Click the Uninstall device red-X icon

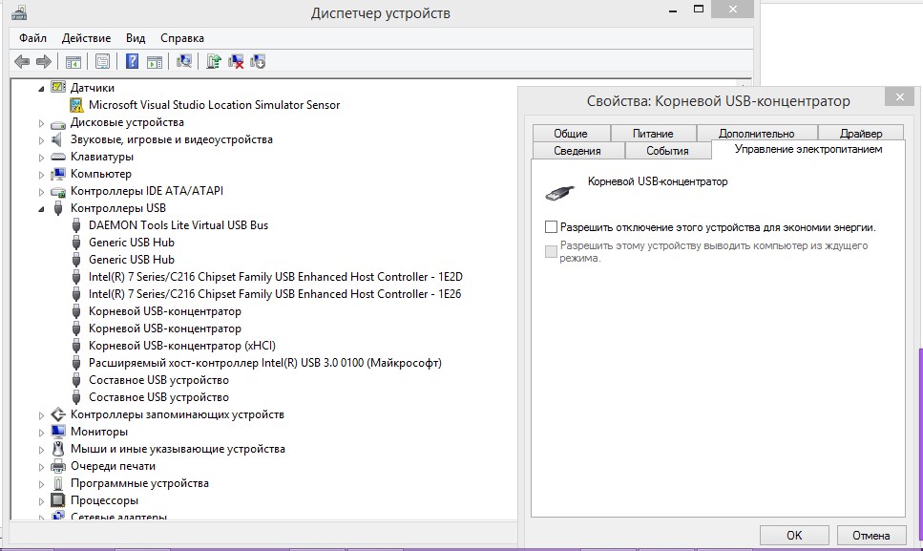tap(236, 61)
